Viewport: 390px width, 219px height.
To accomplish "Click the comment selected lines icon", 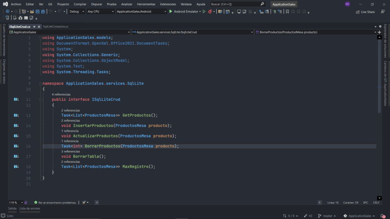I will 274,12.
